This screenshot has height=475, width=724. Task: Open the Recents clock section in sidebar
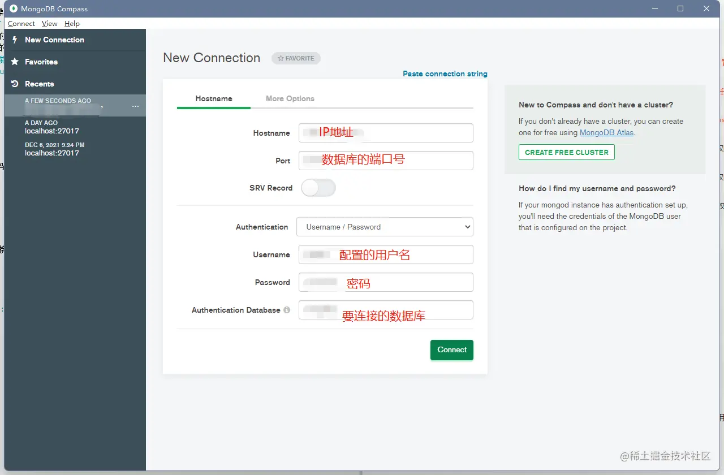point(14,84)
